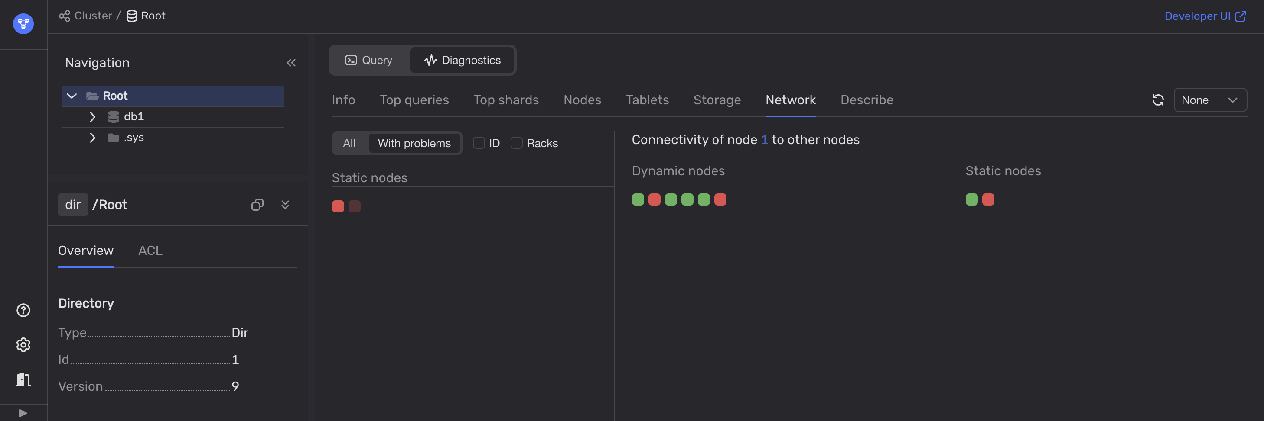This screenshot has width=1264, height=421.
Task: Open settings via the gear icon
Action: click(x=23, y=345)
